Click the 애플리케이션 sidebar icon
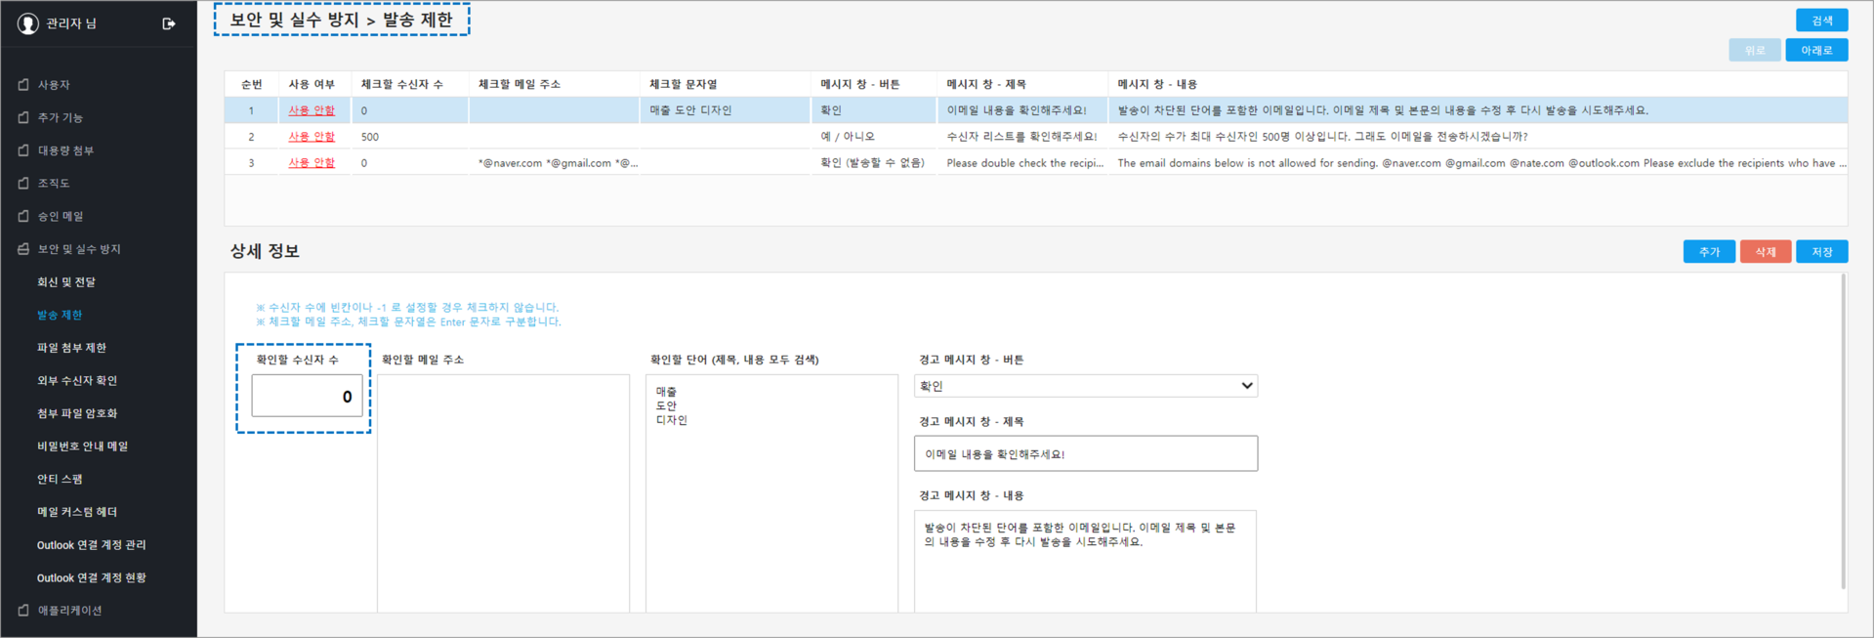Image resolution: width=1874 pixels, height=638 pixels. tap(23, 611)
